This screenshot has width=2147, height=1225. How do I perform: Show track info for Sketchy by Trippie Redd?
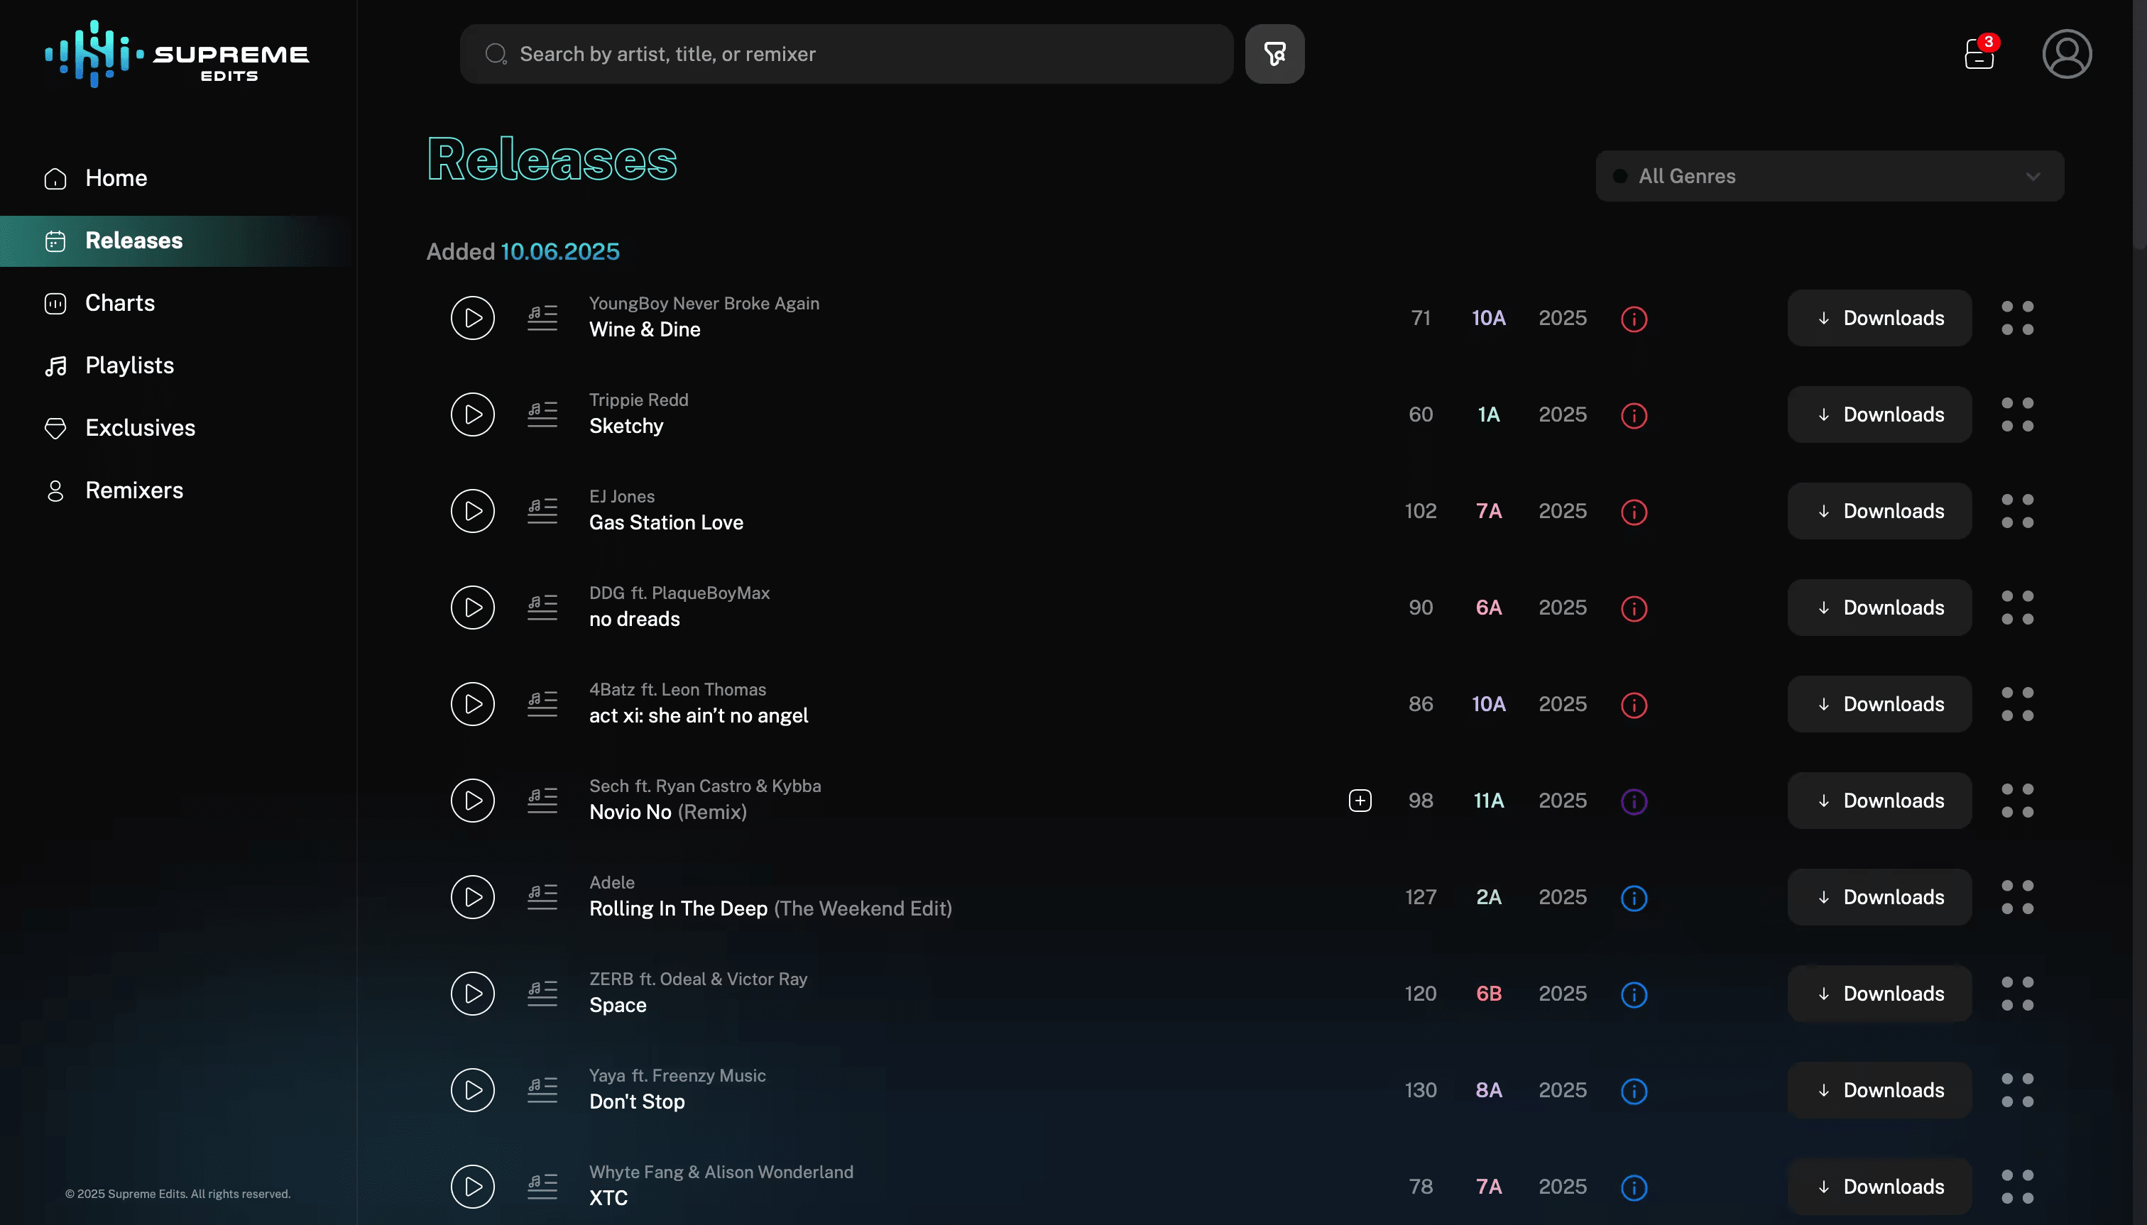[1633, 414]
